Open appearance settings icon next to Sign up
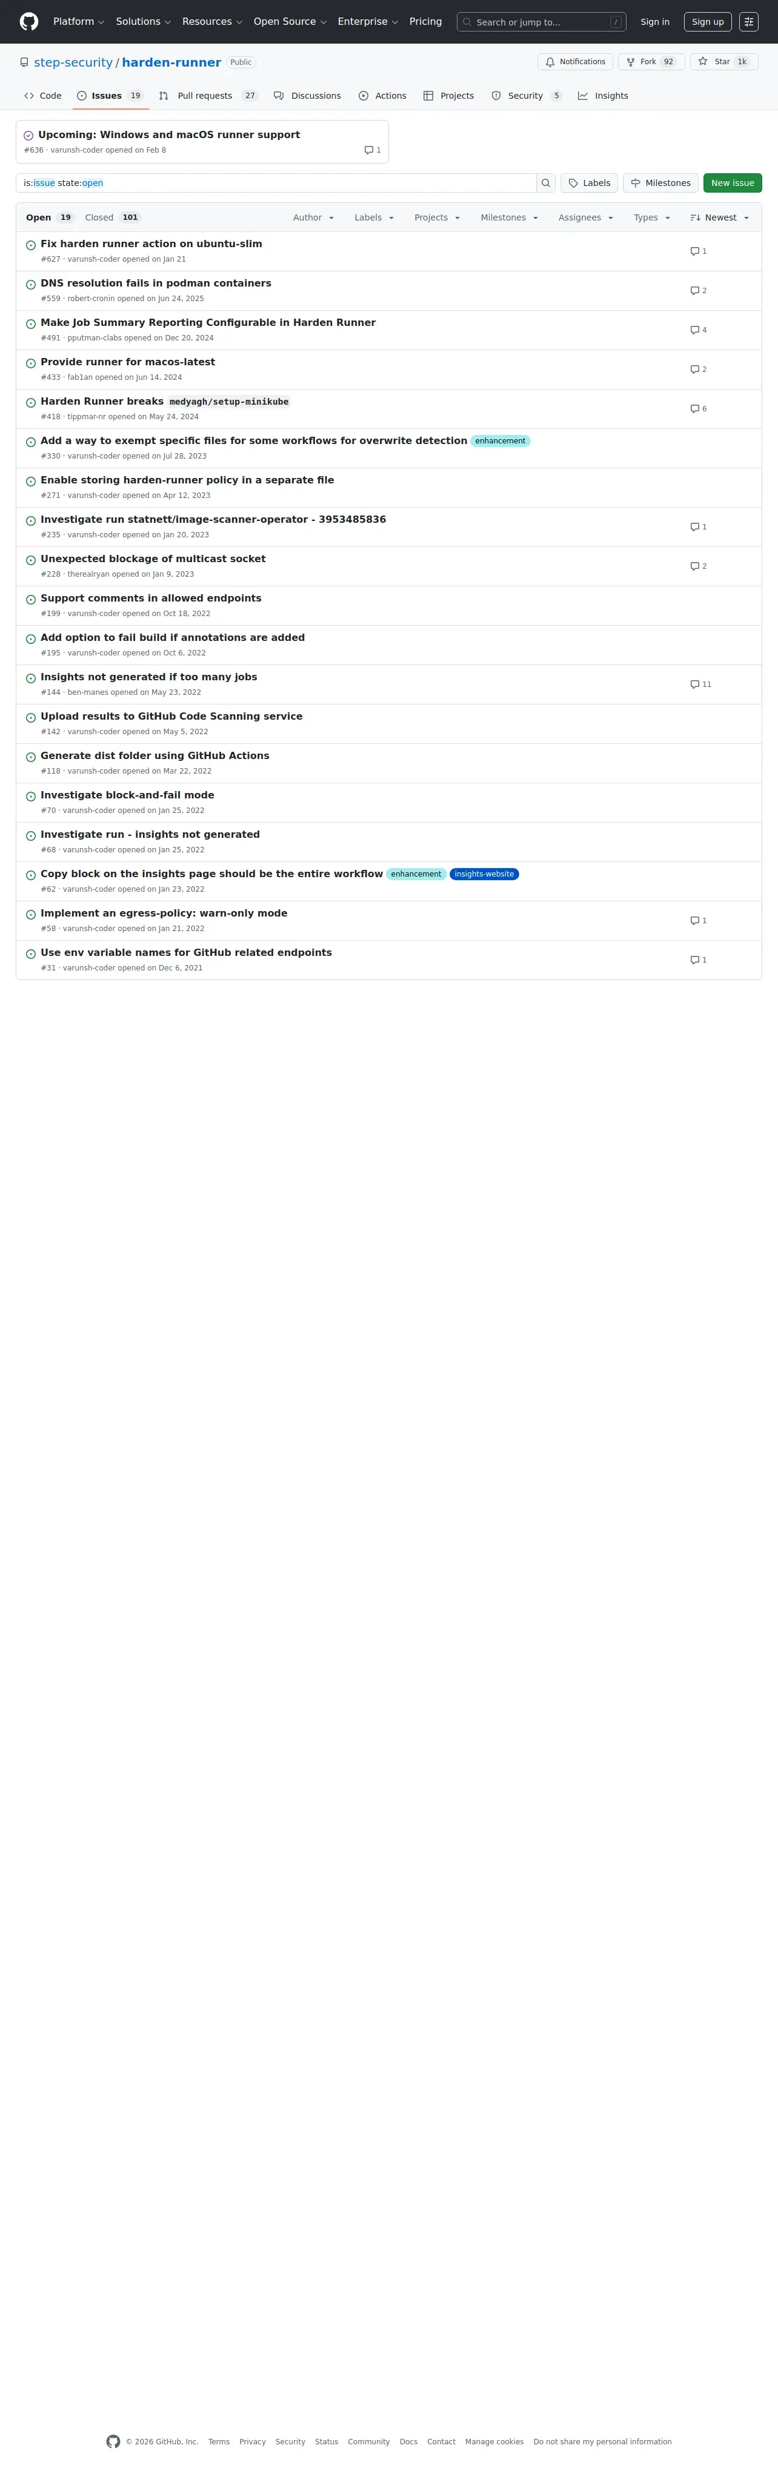The width and height of the screenshot is (778, 2474). coord(748,21)
